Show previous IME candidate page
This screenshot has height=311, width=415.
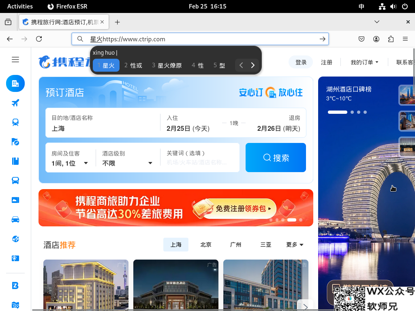[x=241, y=65]
